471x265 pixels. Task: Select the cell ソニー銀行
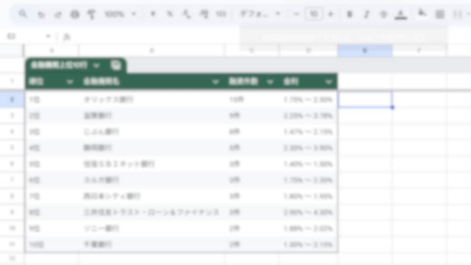[152, 229]
